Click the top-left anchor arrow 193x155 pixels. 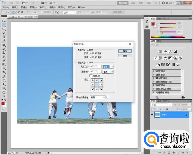tap(93, 81)
